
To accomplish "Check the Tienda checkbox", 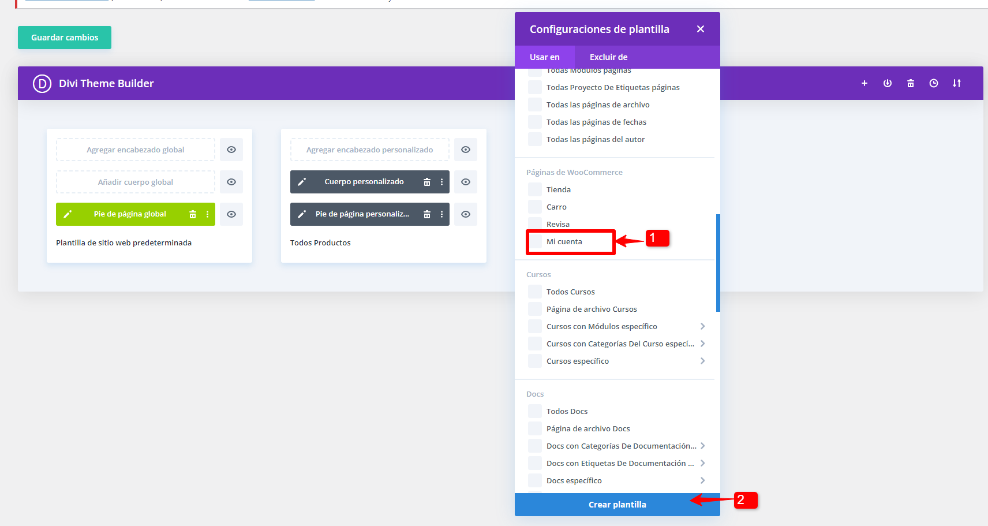I will (x=536, y=189).
